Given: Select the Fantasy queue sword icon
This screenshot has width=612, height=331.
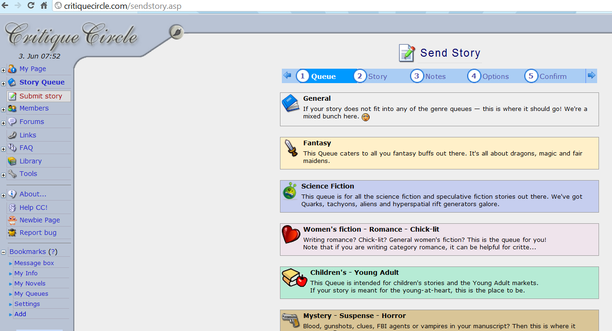Looking at the screenshot, I should coord(291,148).
